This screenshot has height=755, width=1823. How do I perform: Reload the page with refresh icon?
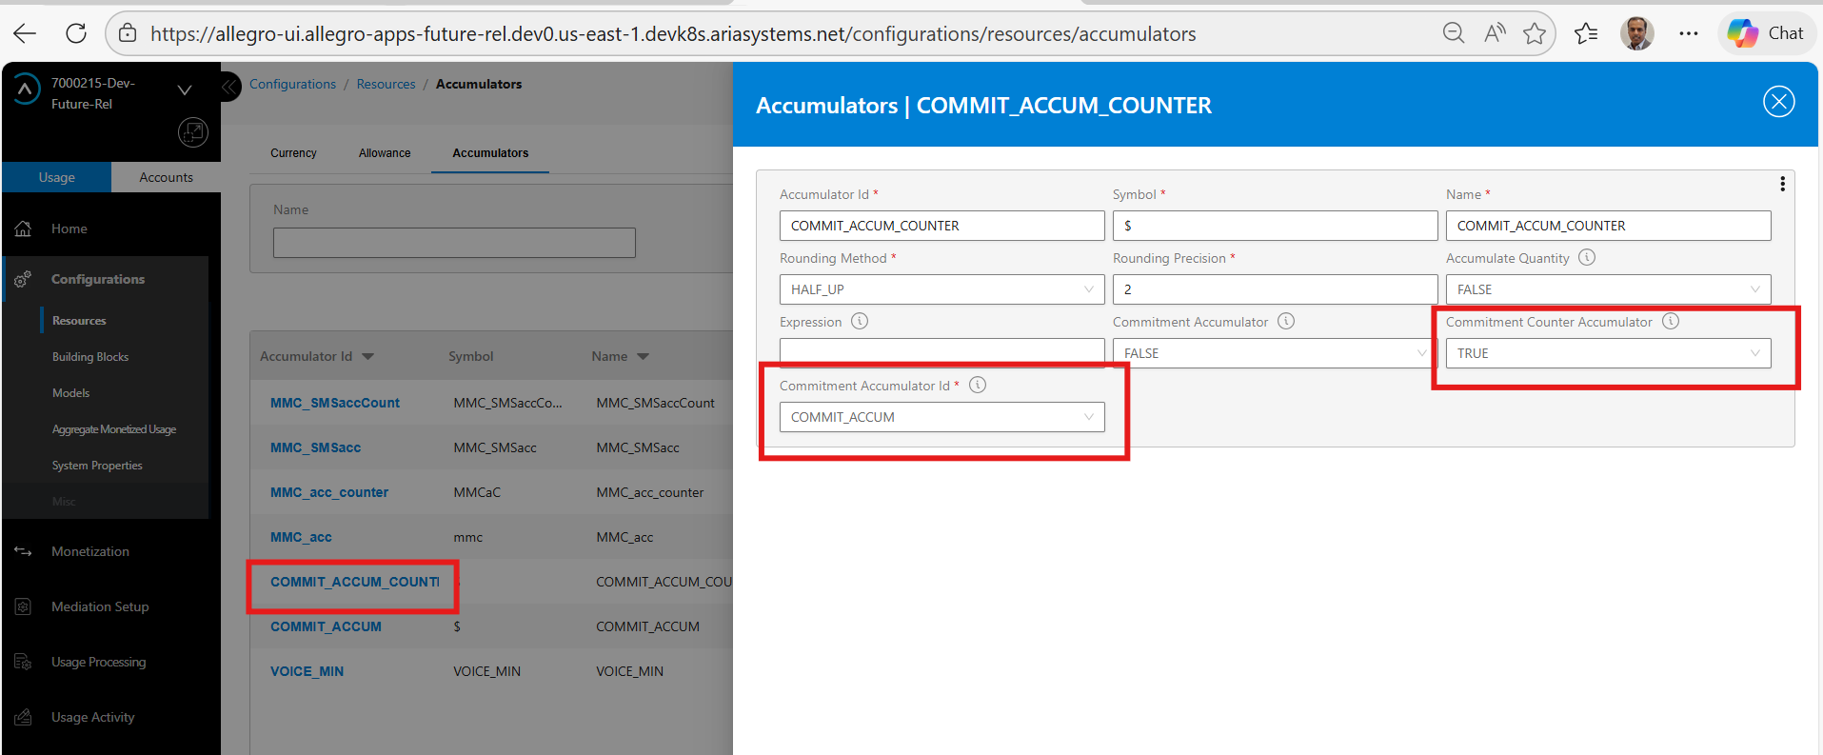[76, 34]
